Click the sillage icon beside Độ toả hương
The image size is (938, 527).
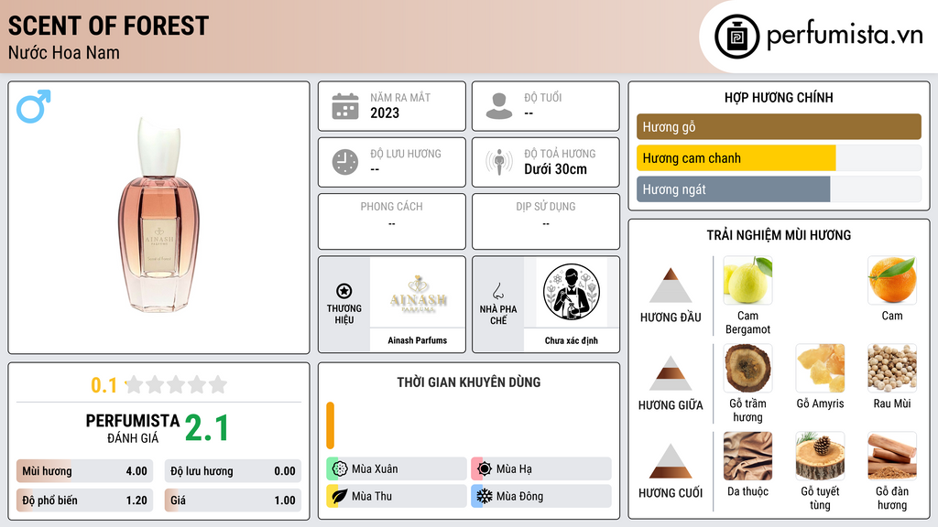499,162
